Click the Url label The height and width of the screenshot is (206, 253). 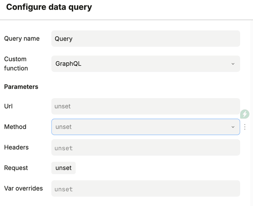pos(8,106)
